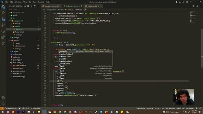Expand the styles folder
The image size is (203, 114).
pyautogui.click(x=16, y=51)
